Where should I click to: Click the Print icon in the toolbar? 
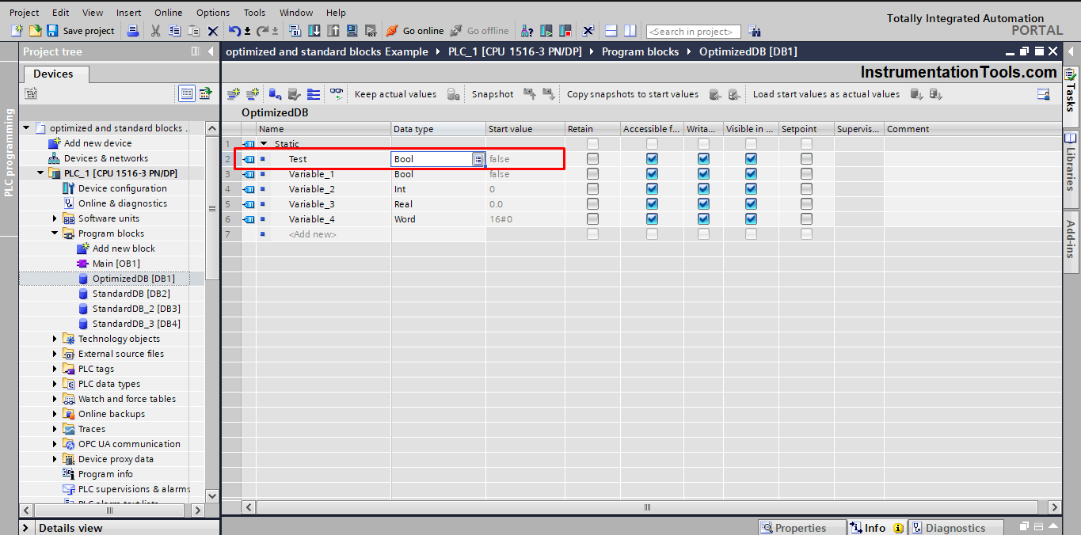pyautogui.click(x=133, y=31)
